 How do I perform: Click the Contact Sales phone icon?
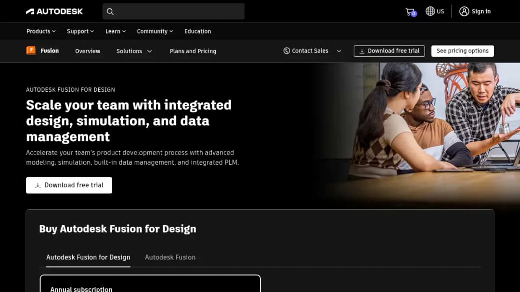(286, 50)
